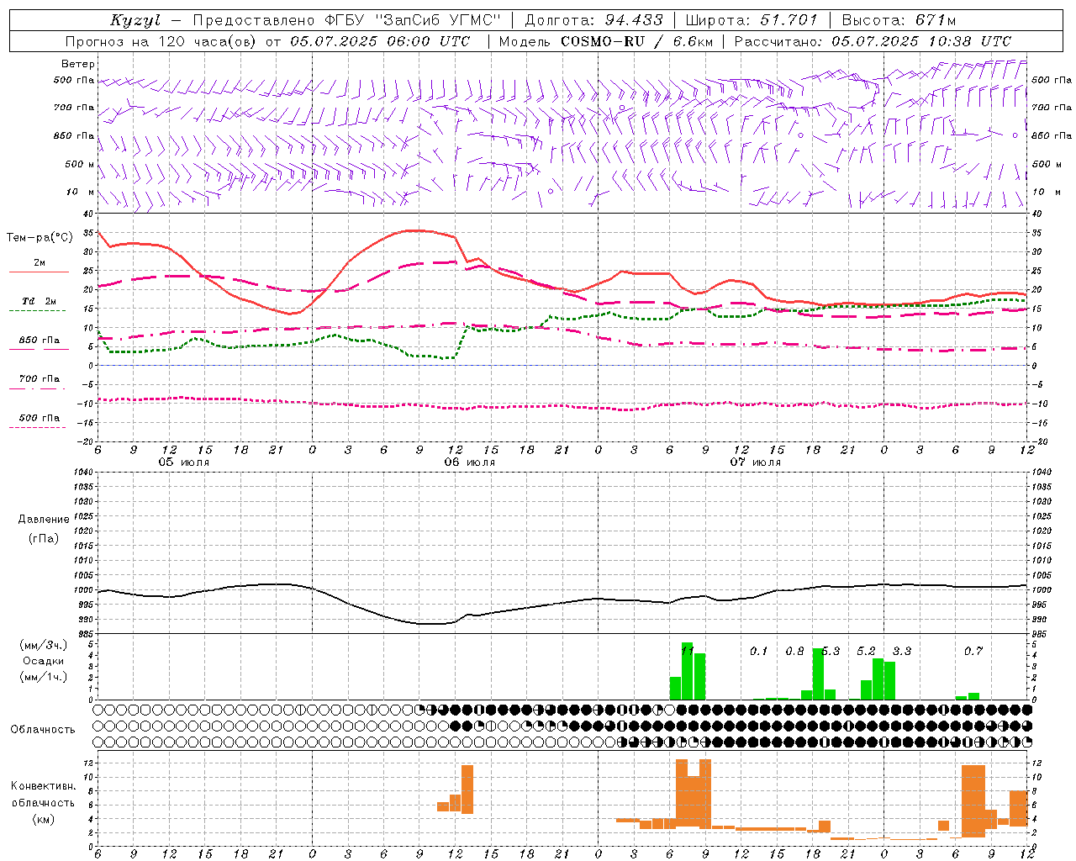Click the precipitation total '3.3'
Viewport: 1076px width, 861px height.
pyautogui.click(x=902, y=651)
